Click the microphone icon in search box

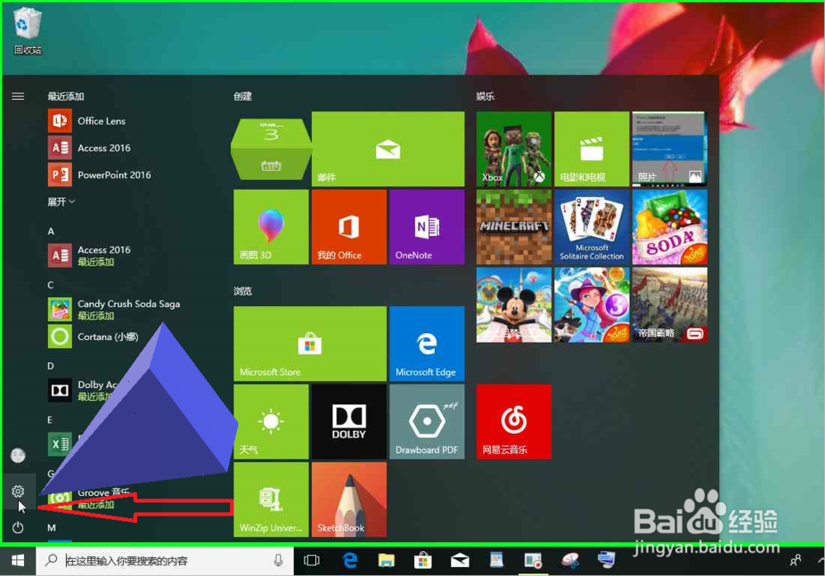[x=278, y=560]
